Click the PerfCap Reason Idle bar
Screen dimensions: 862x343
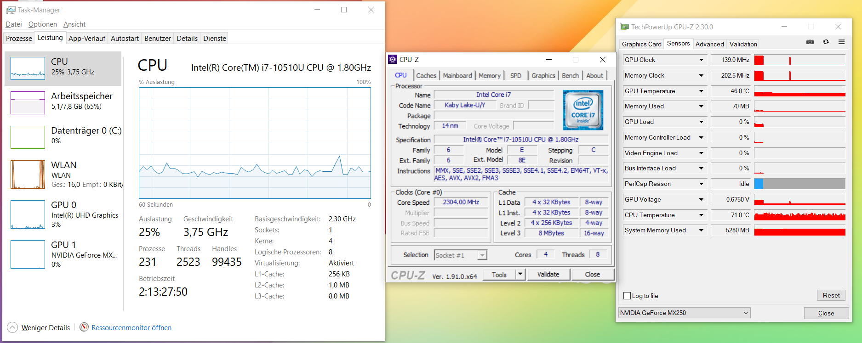pos(800,184)
